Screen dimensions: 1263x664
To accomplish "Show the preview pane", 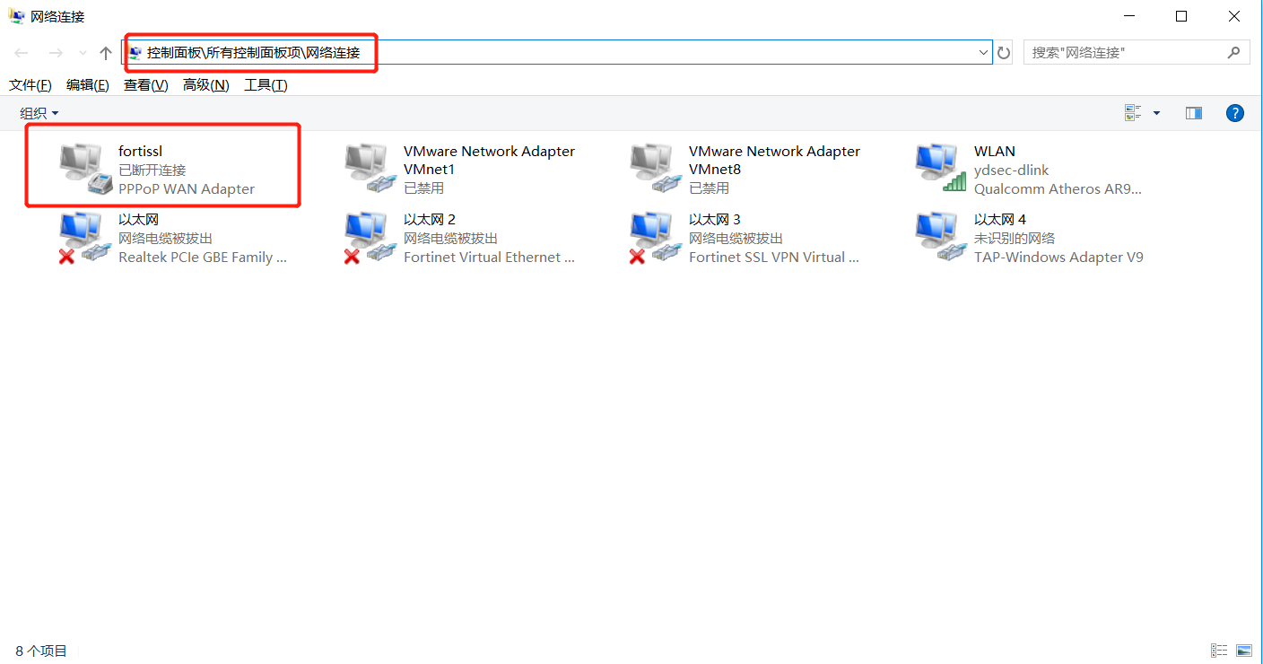I will click(1193, 113).
